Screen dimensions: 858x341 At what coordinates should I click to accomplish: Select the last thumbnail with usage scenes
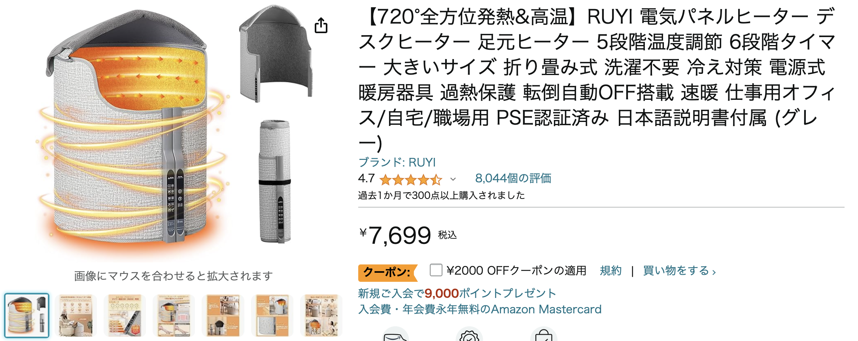(321, 315)
